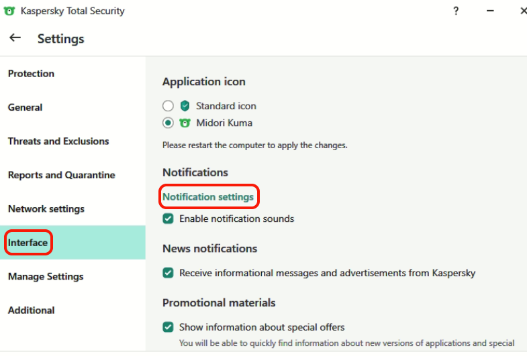Open the Protection settings section
Viewport: 527px width, 356px height.
click(31, 74)
